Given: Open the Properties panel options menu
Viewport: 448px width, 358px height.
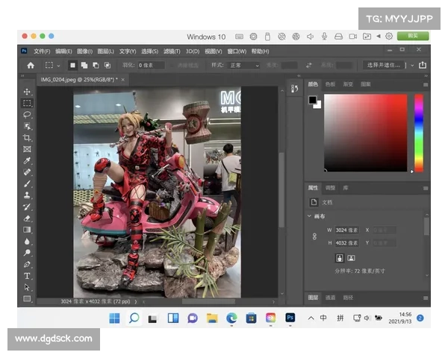Looking at the screenshot, I should pyautogui.click(x=426, y=188).
